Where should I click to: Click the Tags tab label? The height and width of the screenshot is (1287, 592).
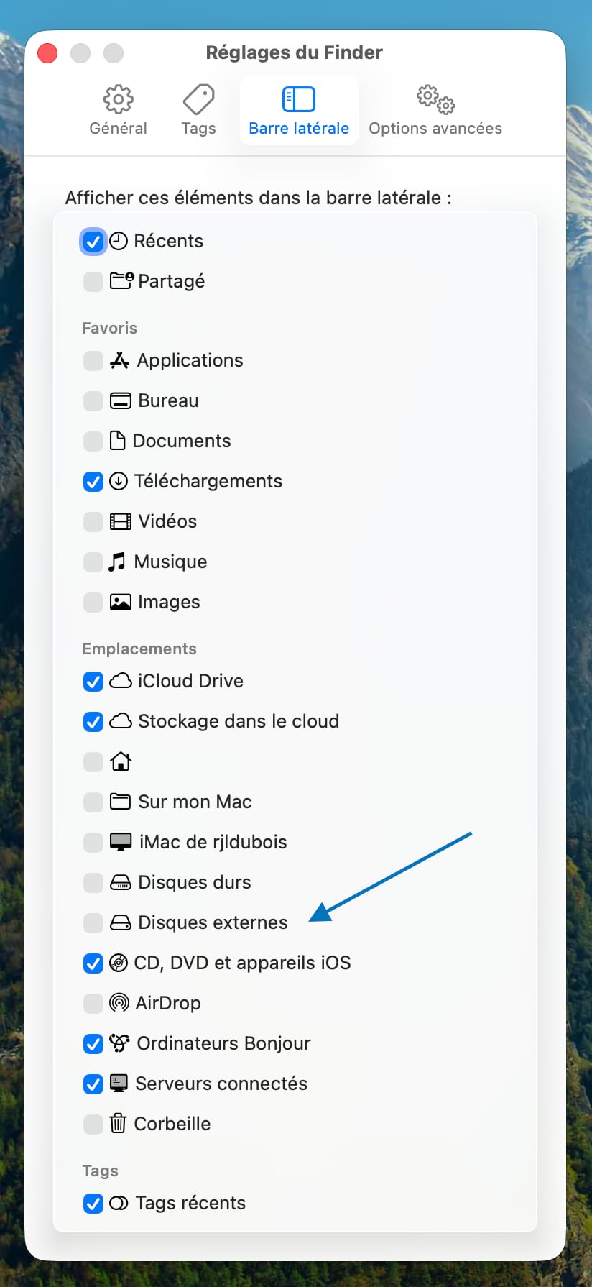click(x=198, y=128)
